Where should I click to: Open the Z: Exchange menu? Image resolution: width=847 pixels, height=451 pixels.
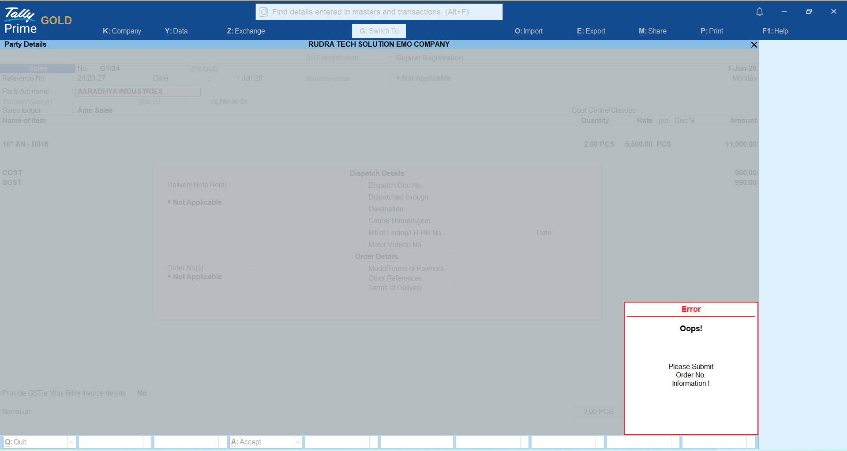246,31
